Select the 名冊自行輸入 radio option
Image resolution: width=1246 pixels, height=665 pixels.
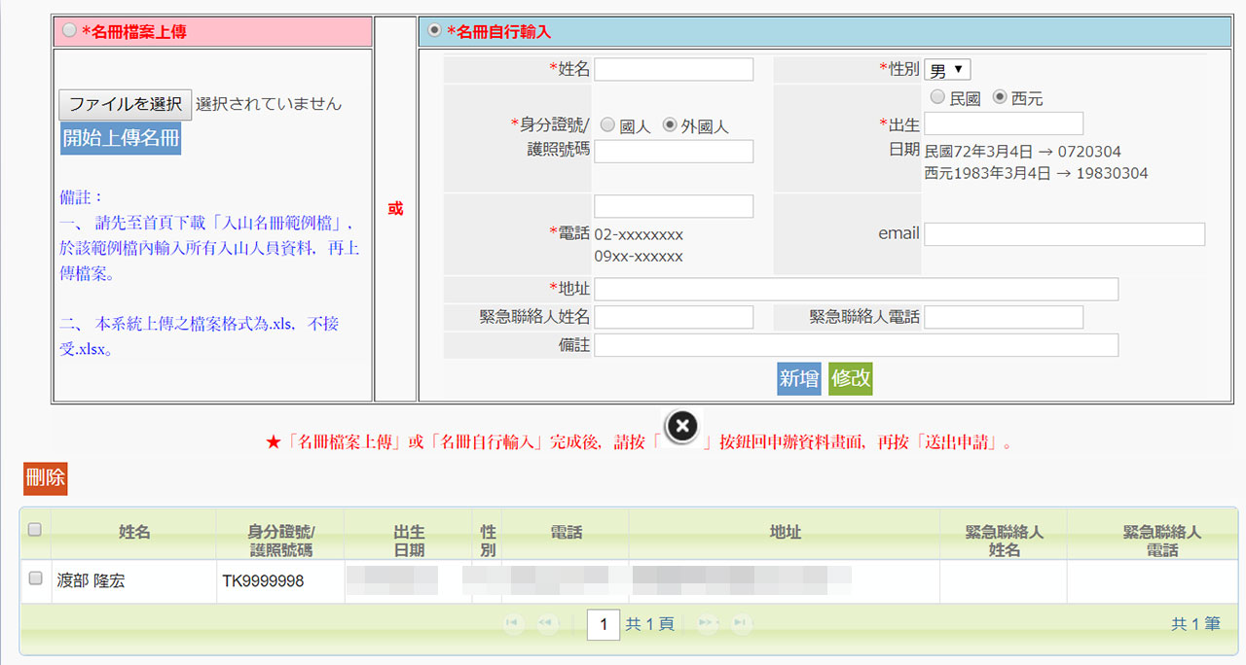point(434,31)
